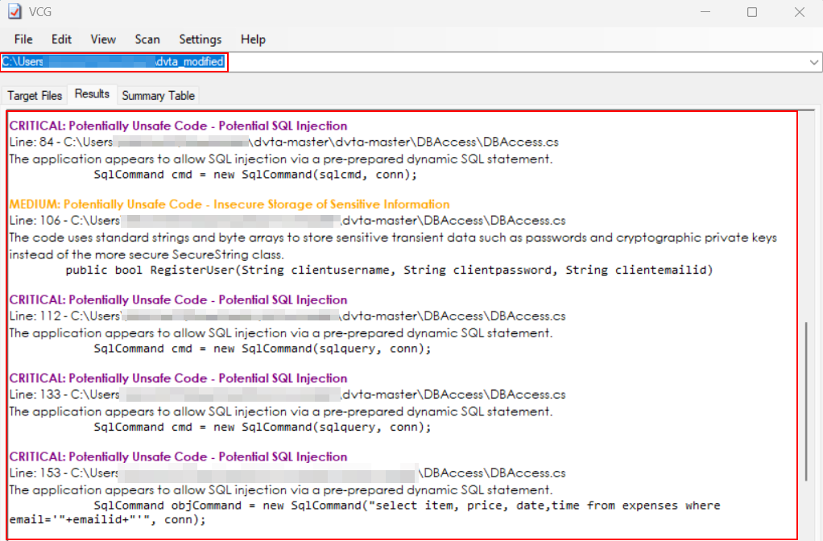Select the Results tab
The image size is (823, 541).
click(x=92, y=94)
